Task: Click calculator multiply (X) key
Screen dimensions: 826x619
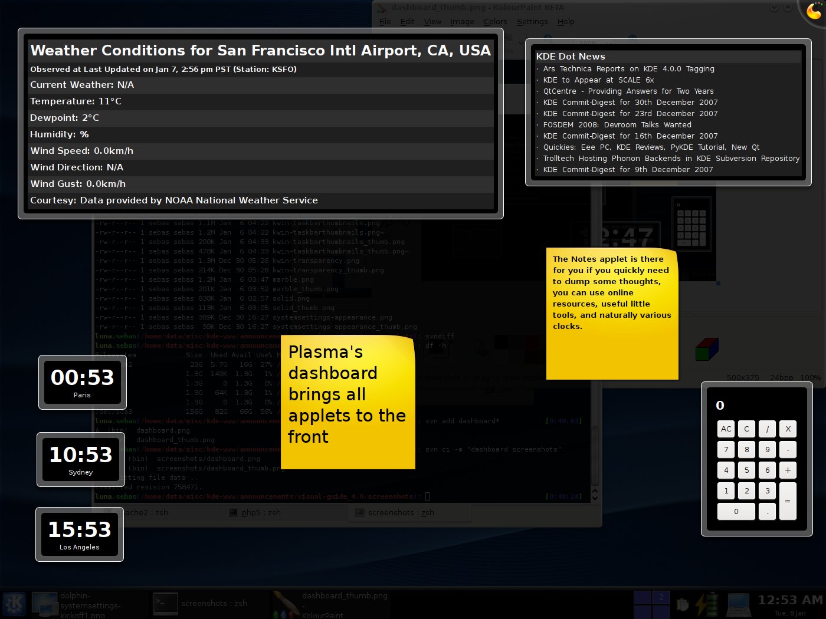Action: pos(788,429)
